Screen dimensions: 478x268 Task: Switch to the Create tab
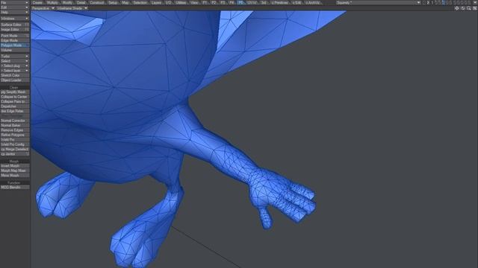tap(37, 2)
